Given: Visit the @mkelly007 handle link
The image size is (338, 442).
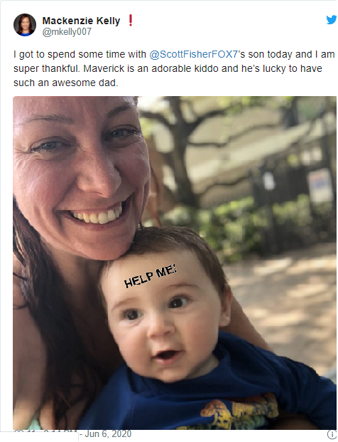Looking at the screenshot, I should click(67, 32).
